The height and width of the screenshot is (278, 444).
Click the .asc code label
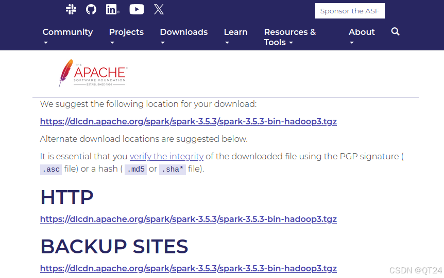click(51, 169)
